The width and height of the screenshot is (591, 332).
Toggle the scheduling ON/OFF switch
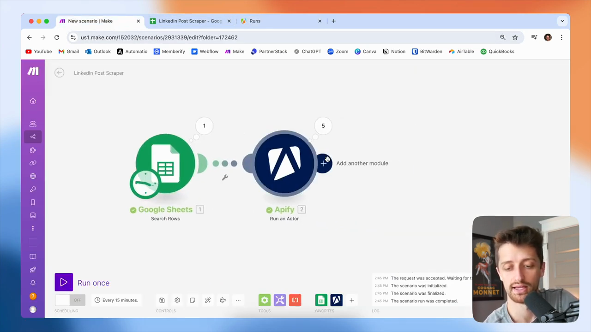(70, 300)
